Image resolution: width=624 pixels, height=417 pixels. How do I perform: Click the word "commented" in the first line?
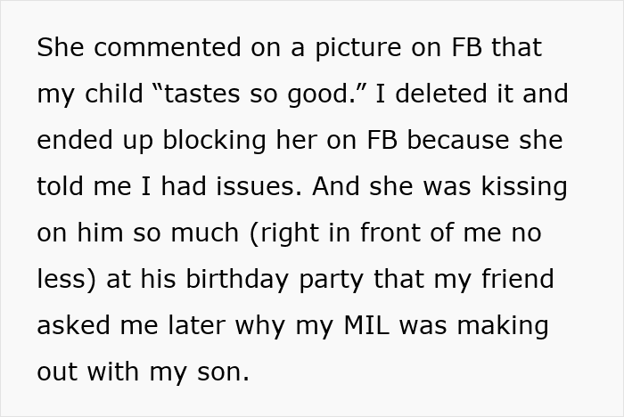(x=168, y=47)
